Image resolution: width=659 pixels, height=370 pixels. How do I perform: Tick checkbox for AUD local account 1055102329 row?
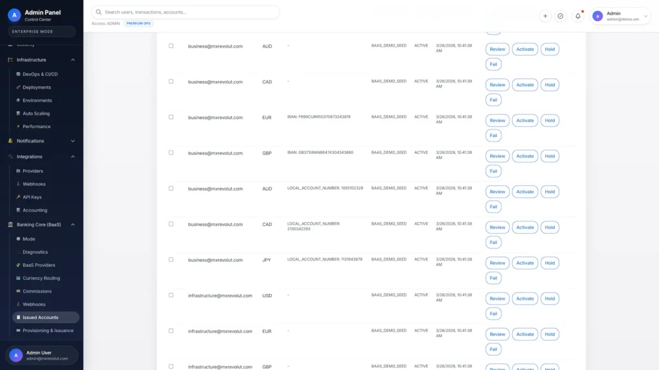coord(171,189)
